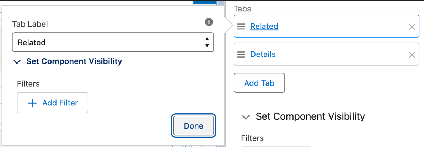Screen dimensions: 424x147
Task: Open the Tab Label dropdown showing Related
Action: 113,42
